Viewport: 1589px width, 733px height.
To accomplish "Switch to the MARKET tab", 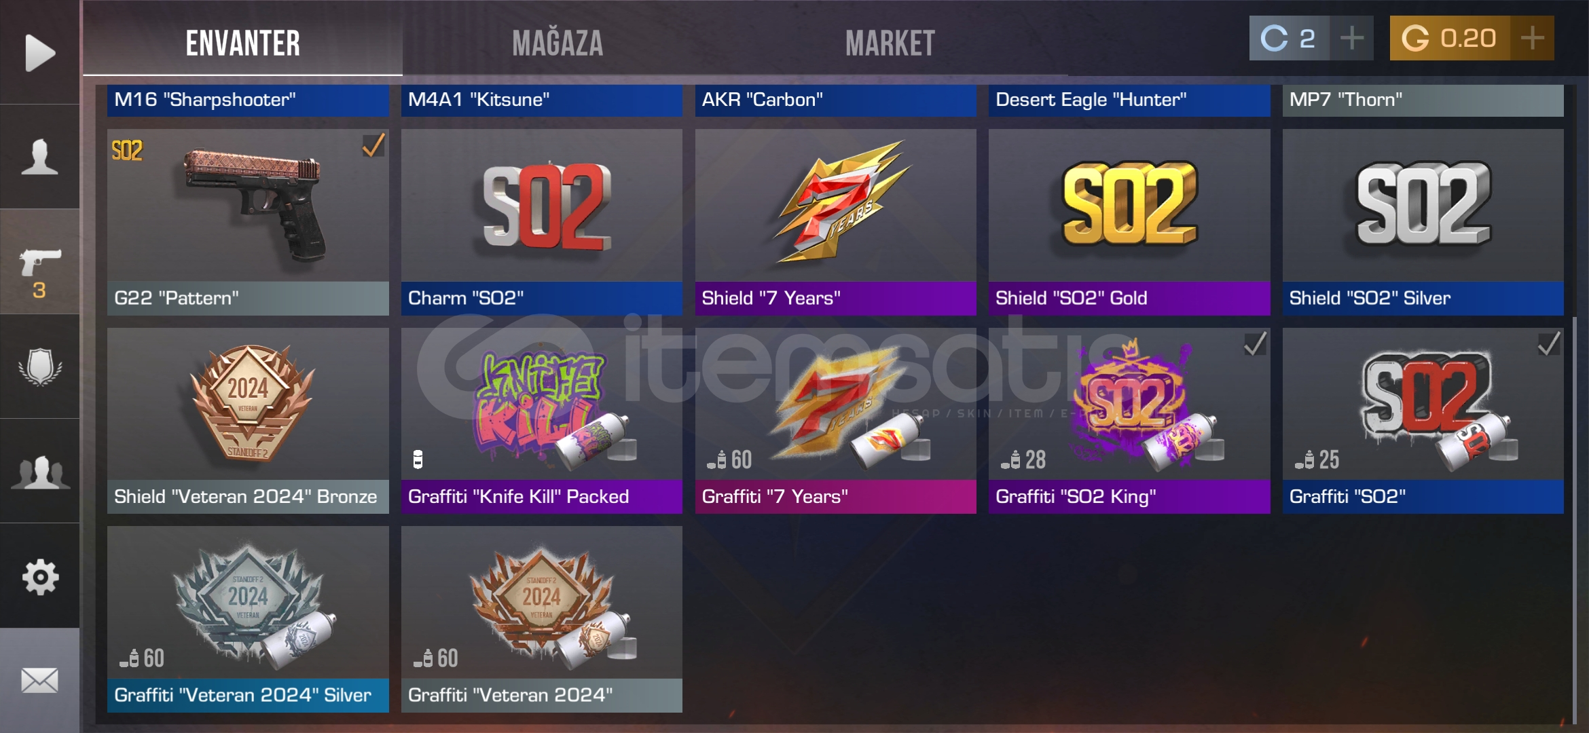I will coord(890,43).
